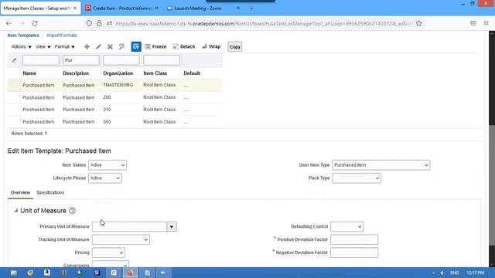Open the Primary Unit of Measure dropdown arrow

(172, 226)
